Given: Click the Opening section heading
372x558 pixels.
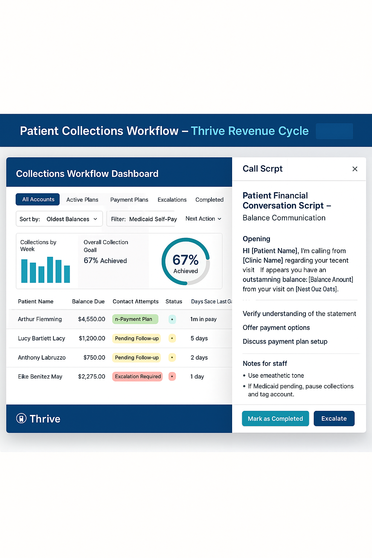Looking at the screenshot, I should 256,239.
